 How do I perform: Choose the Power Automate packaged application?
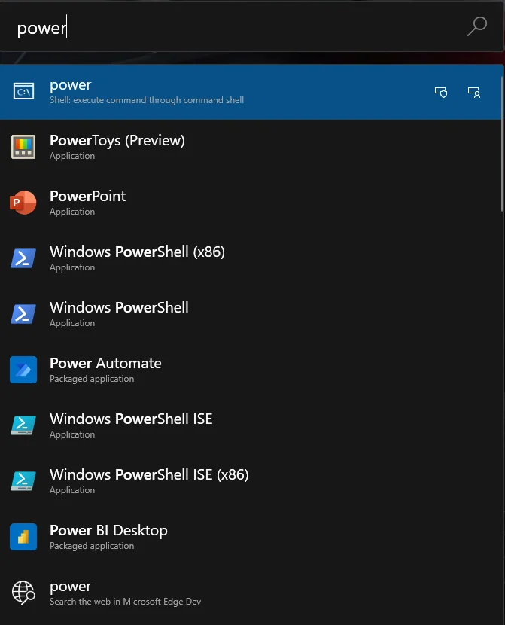coord(226,370)
